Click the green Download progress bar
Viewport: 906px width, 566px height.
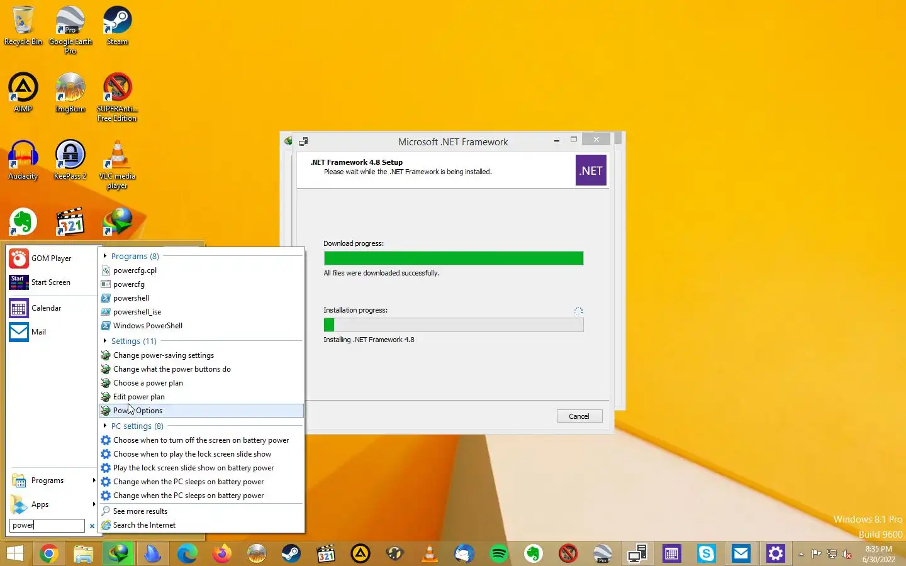click(x=454, y=258)
